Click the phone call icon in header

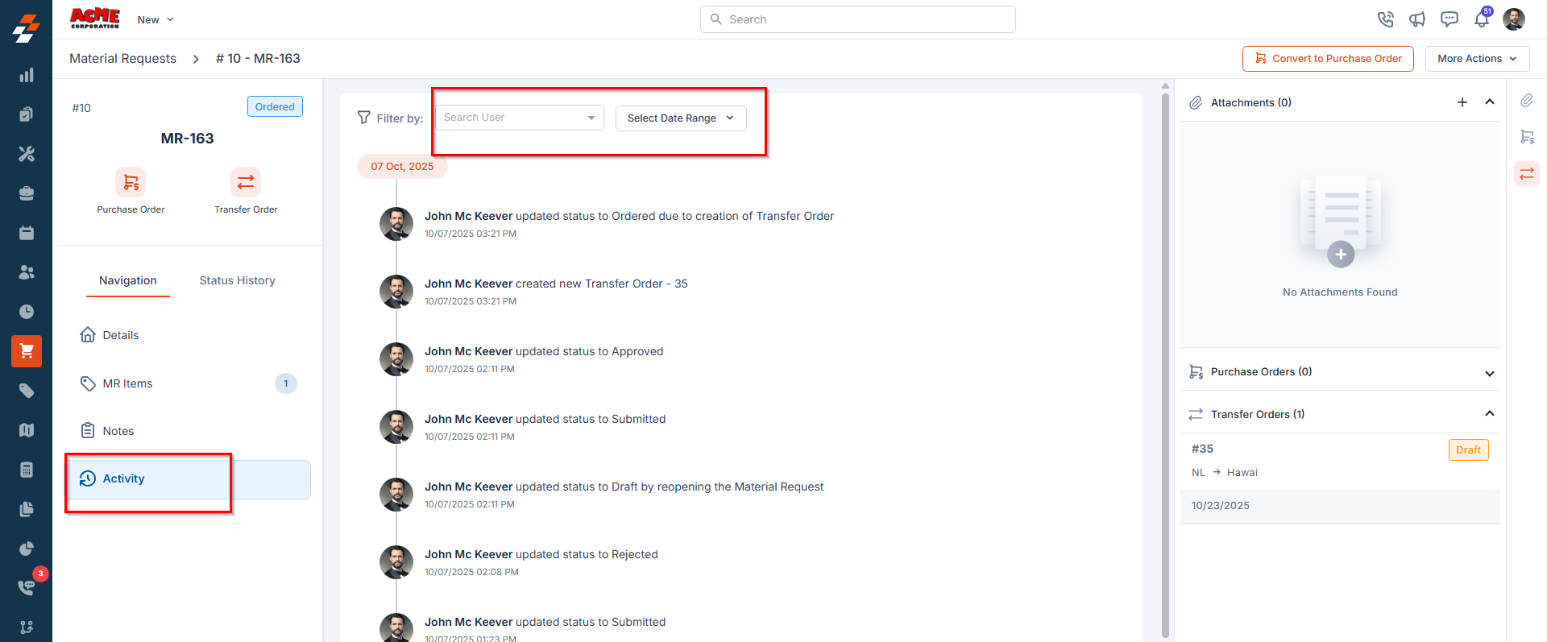(1385, 19)
